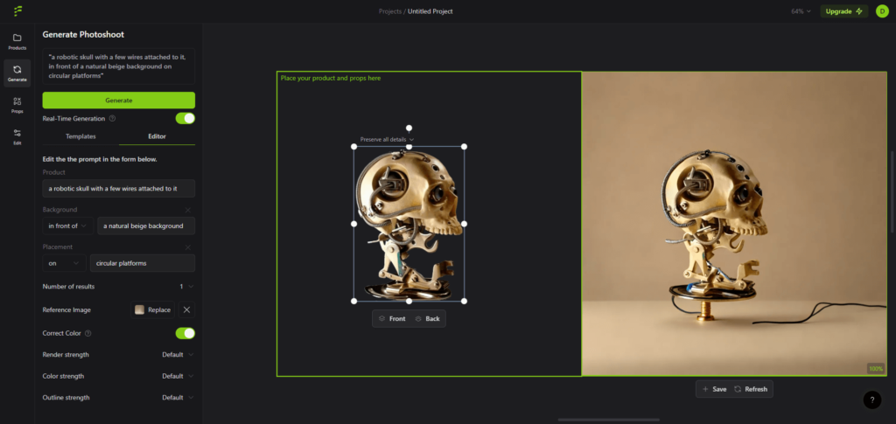Open the Preserve all details dropdown
896x424 pixels.
387,139
